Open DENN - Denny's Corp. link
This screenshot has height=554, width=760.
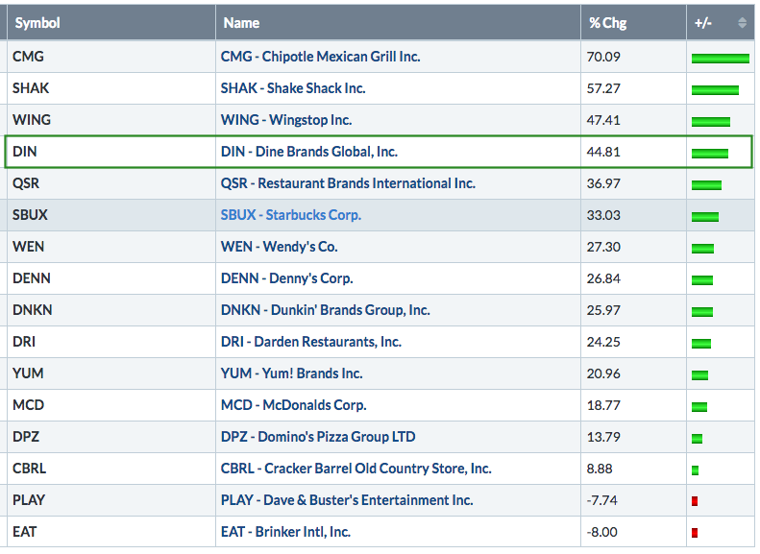[x=286, y=278]
